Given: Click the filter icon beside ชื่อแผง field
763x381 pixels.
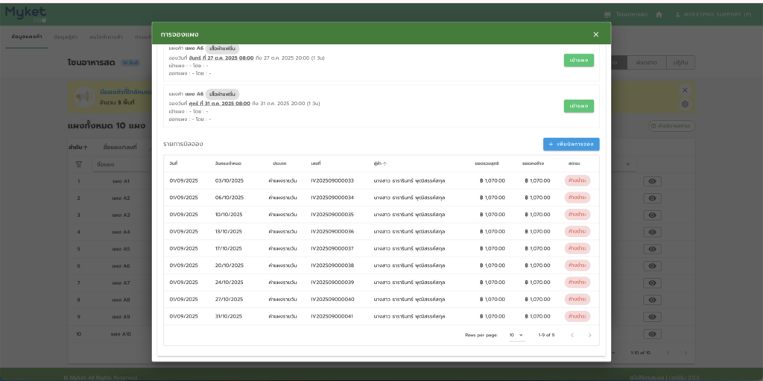Looking at the screenshot, I should (78, 165).
